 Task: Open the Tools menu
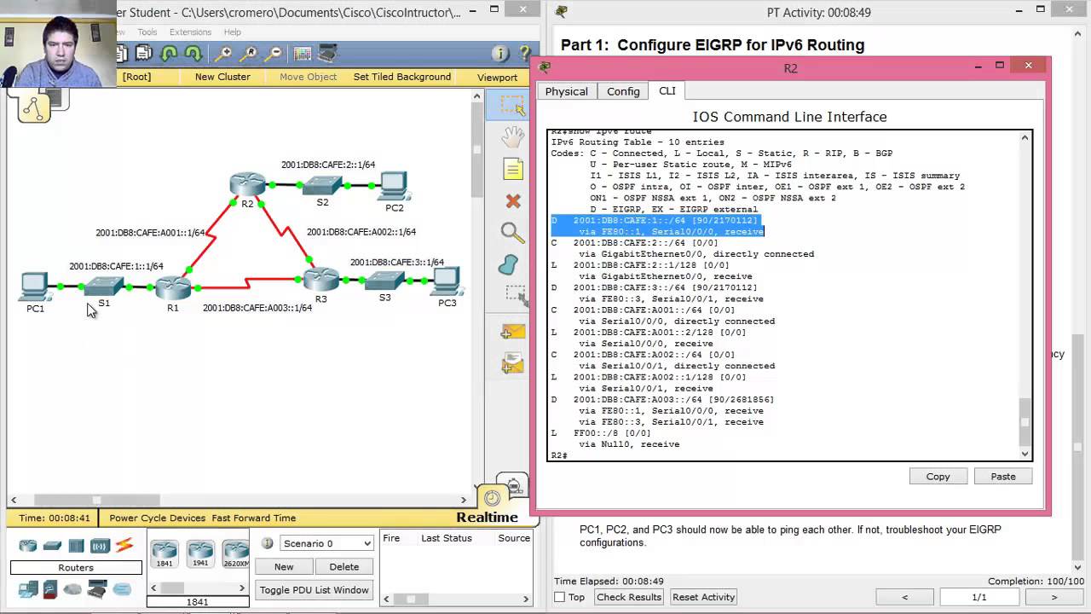pyautogui.click(x=147, y=32)
